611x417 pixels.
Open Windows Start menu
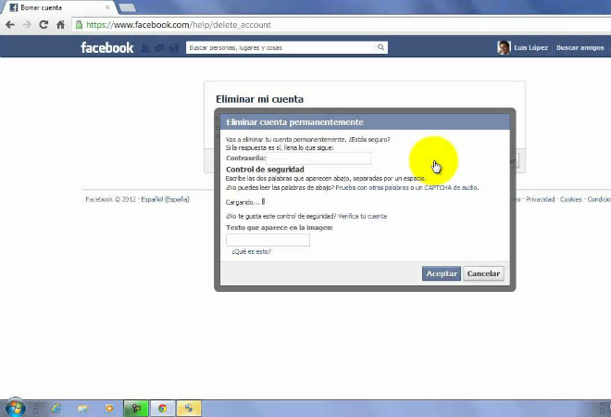15,407
